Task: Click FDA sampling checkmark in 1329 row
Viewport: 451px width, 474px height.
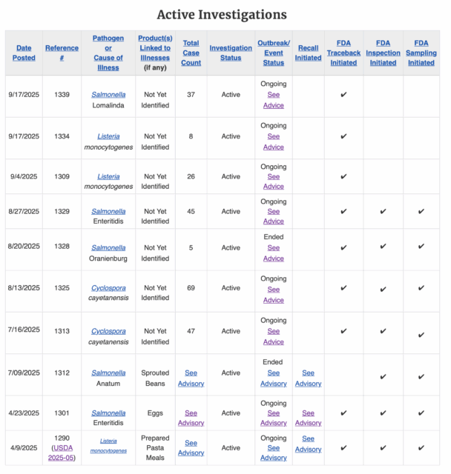Action: (x=421, y=212)
